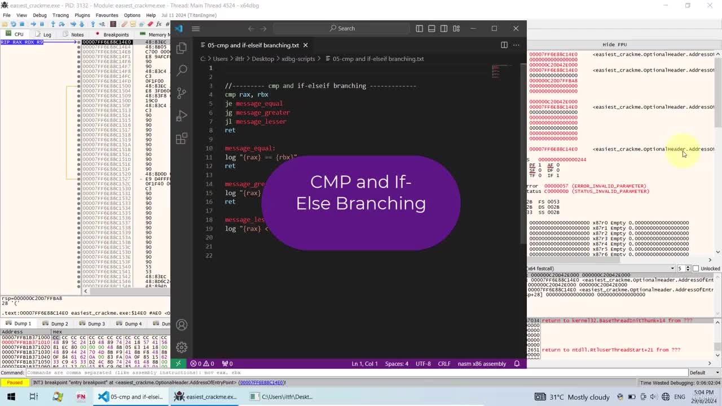The width and height of the screenshot is (722, 406).
Task: Open the editor More Actions ellipsis menu
Action: [x=516, y=45]
